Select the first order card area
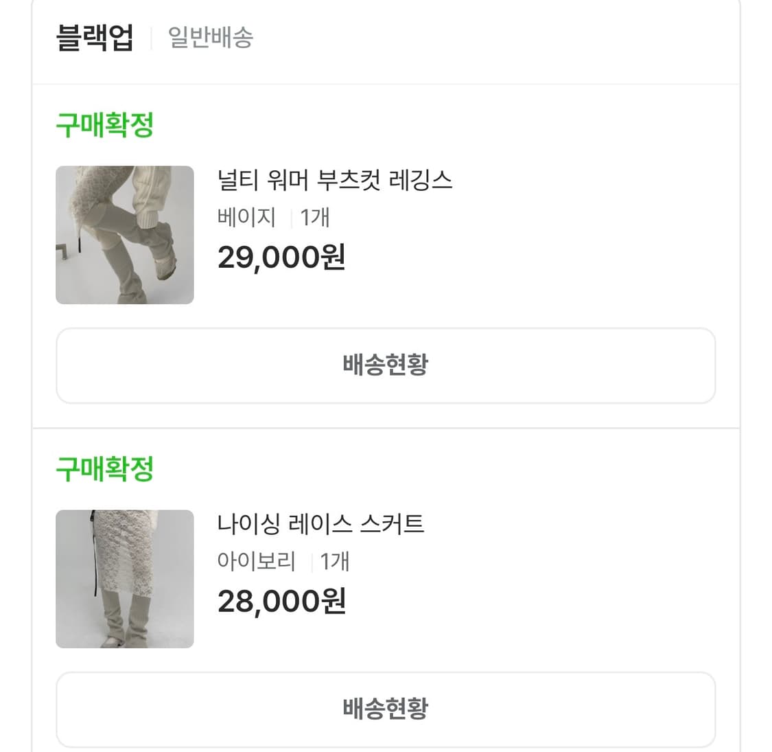The width and height of the screenshot is (772, 752). point(386,254)
